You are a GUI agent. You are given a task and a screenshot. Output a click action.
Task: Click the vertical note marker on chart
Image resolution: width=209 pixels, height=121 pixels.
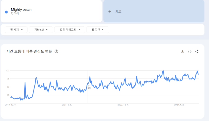click(x=89, y=87)
